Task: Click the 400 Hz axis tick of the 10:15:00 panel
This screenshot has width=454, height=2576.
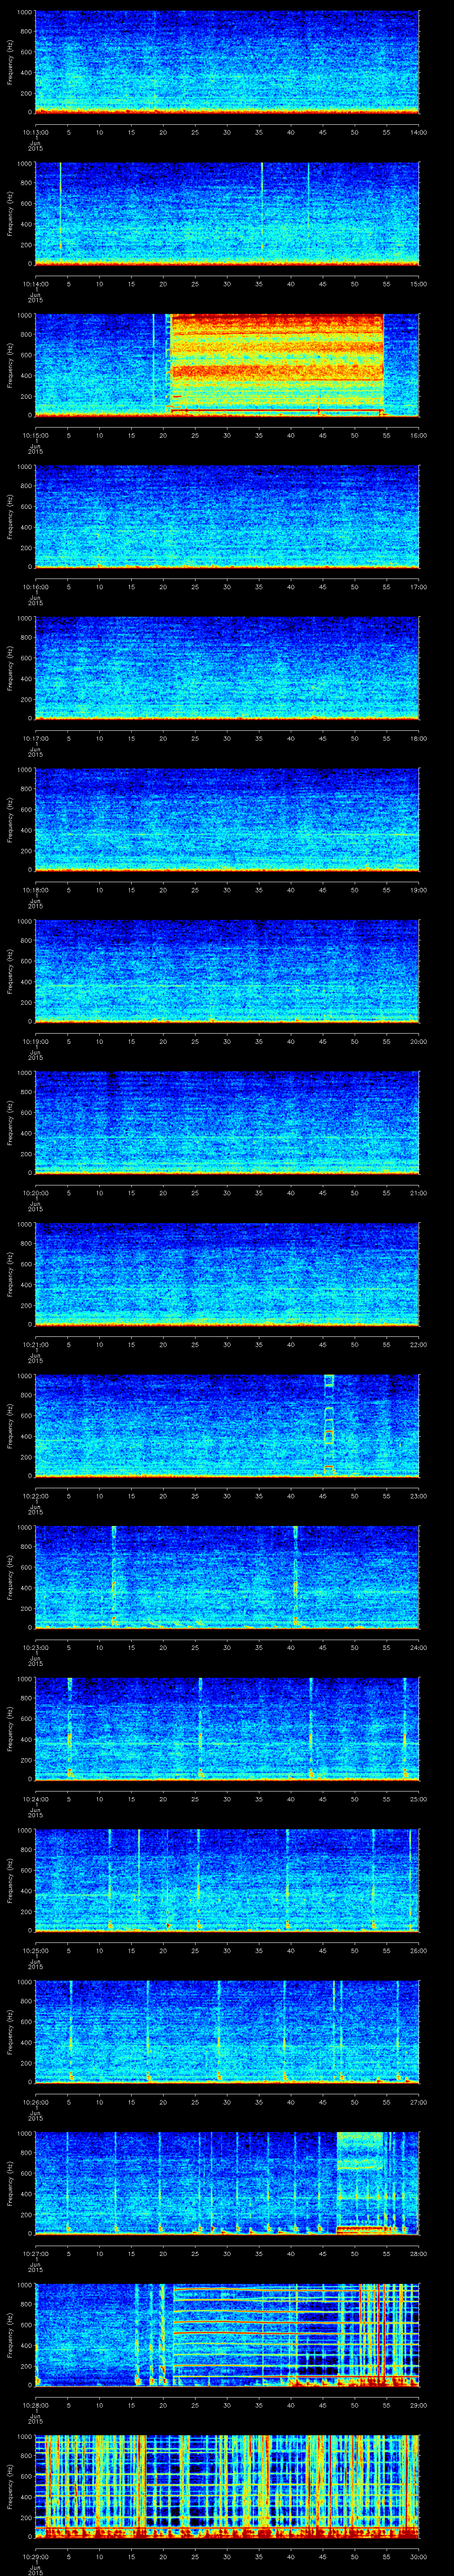Action: [x=26, y=376]
